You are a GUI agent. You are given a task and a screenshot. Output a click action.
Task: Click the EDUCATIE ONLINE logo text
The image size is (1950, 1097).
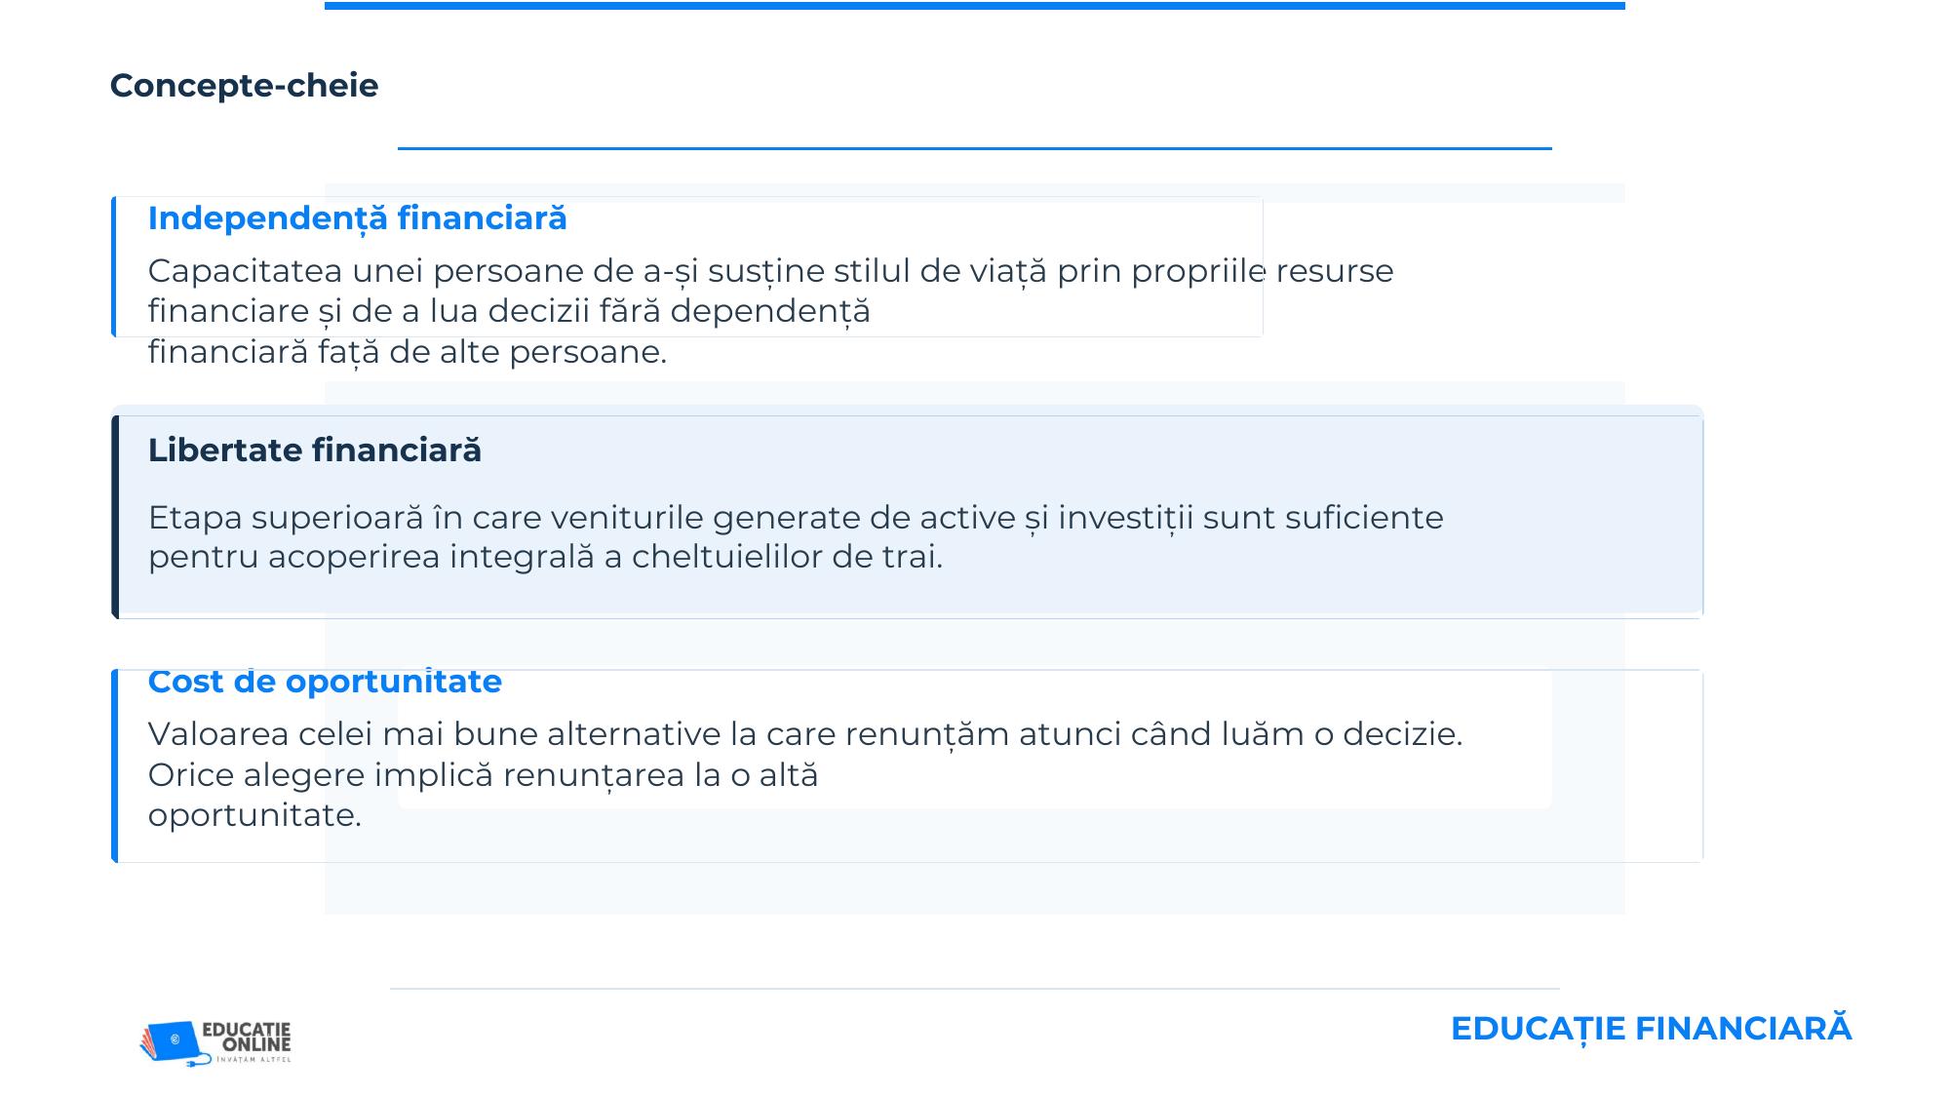(248, 1038)
